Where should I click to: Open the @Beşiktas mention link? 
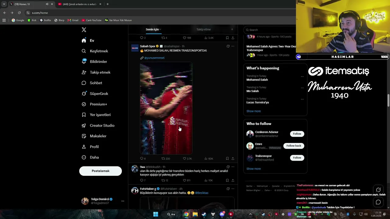tap(202, 193)
